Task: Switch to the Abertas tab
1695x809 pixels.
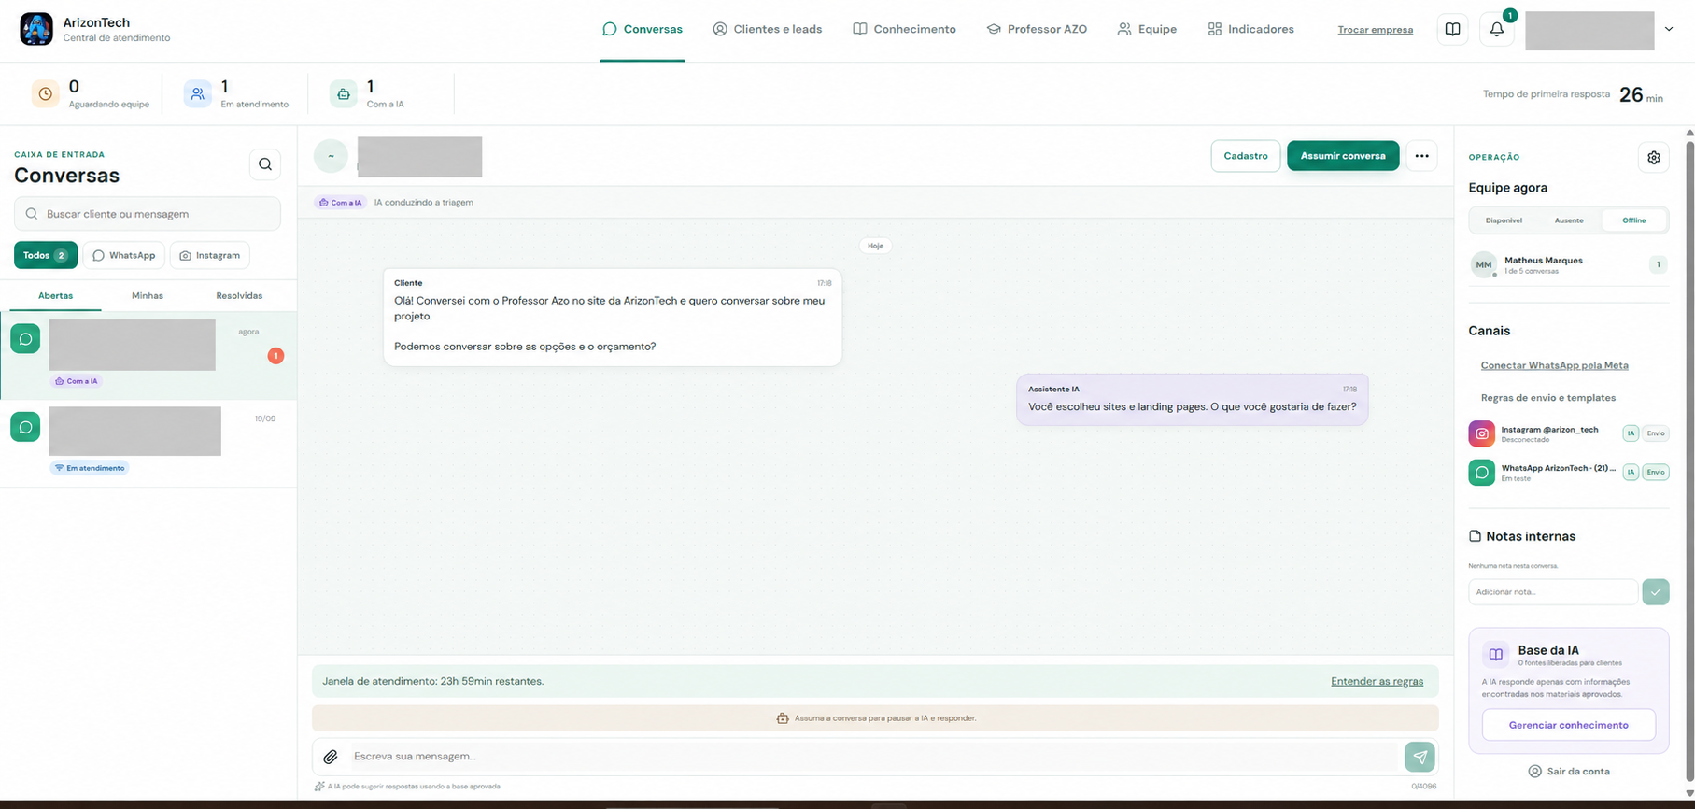Action: [55, 295]
